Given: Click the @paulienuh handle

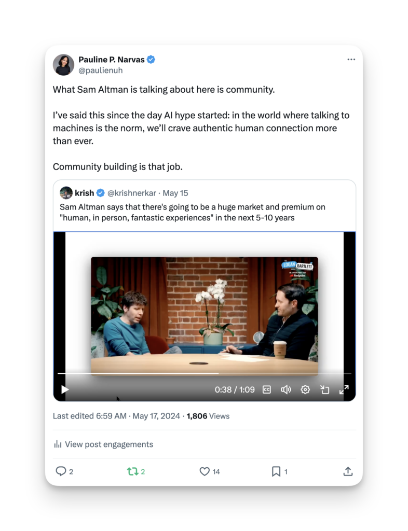Looking at the screenshot, I should pos(100,71).
